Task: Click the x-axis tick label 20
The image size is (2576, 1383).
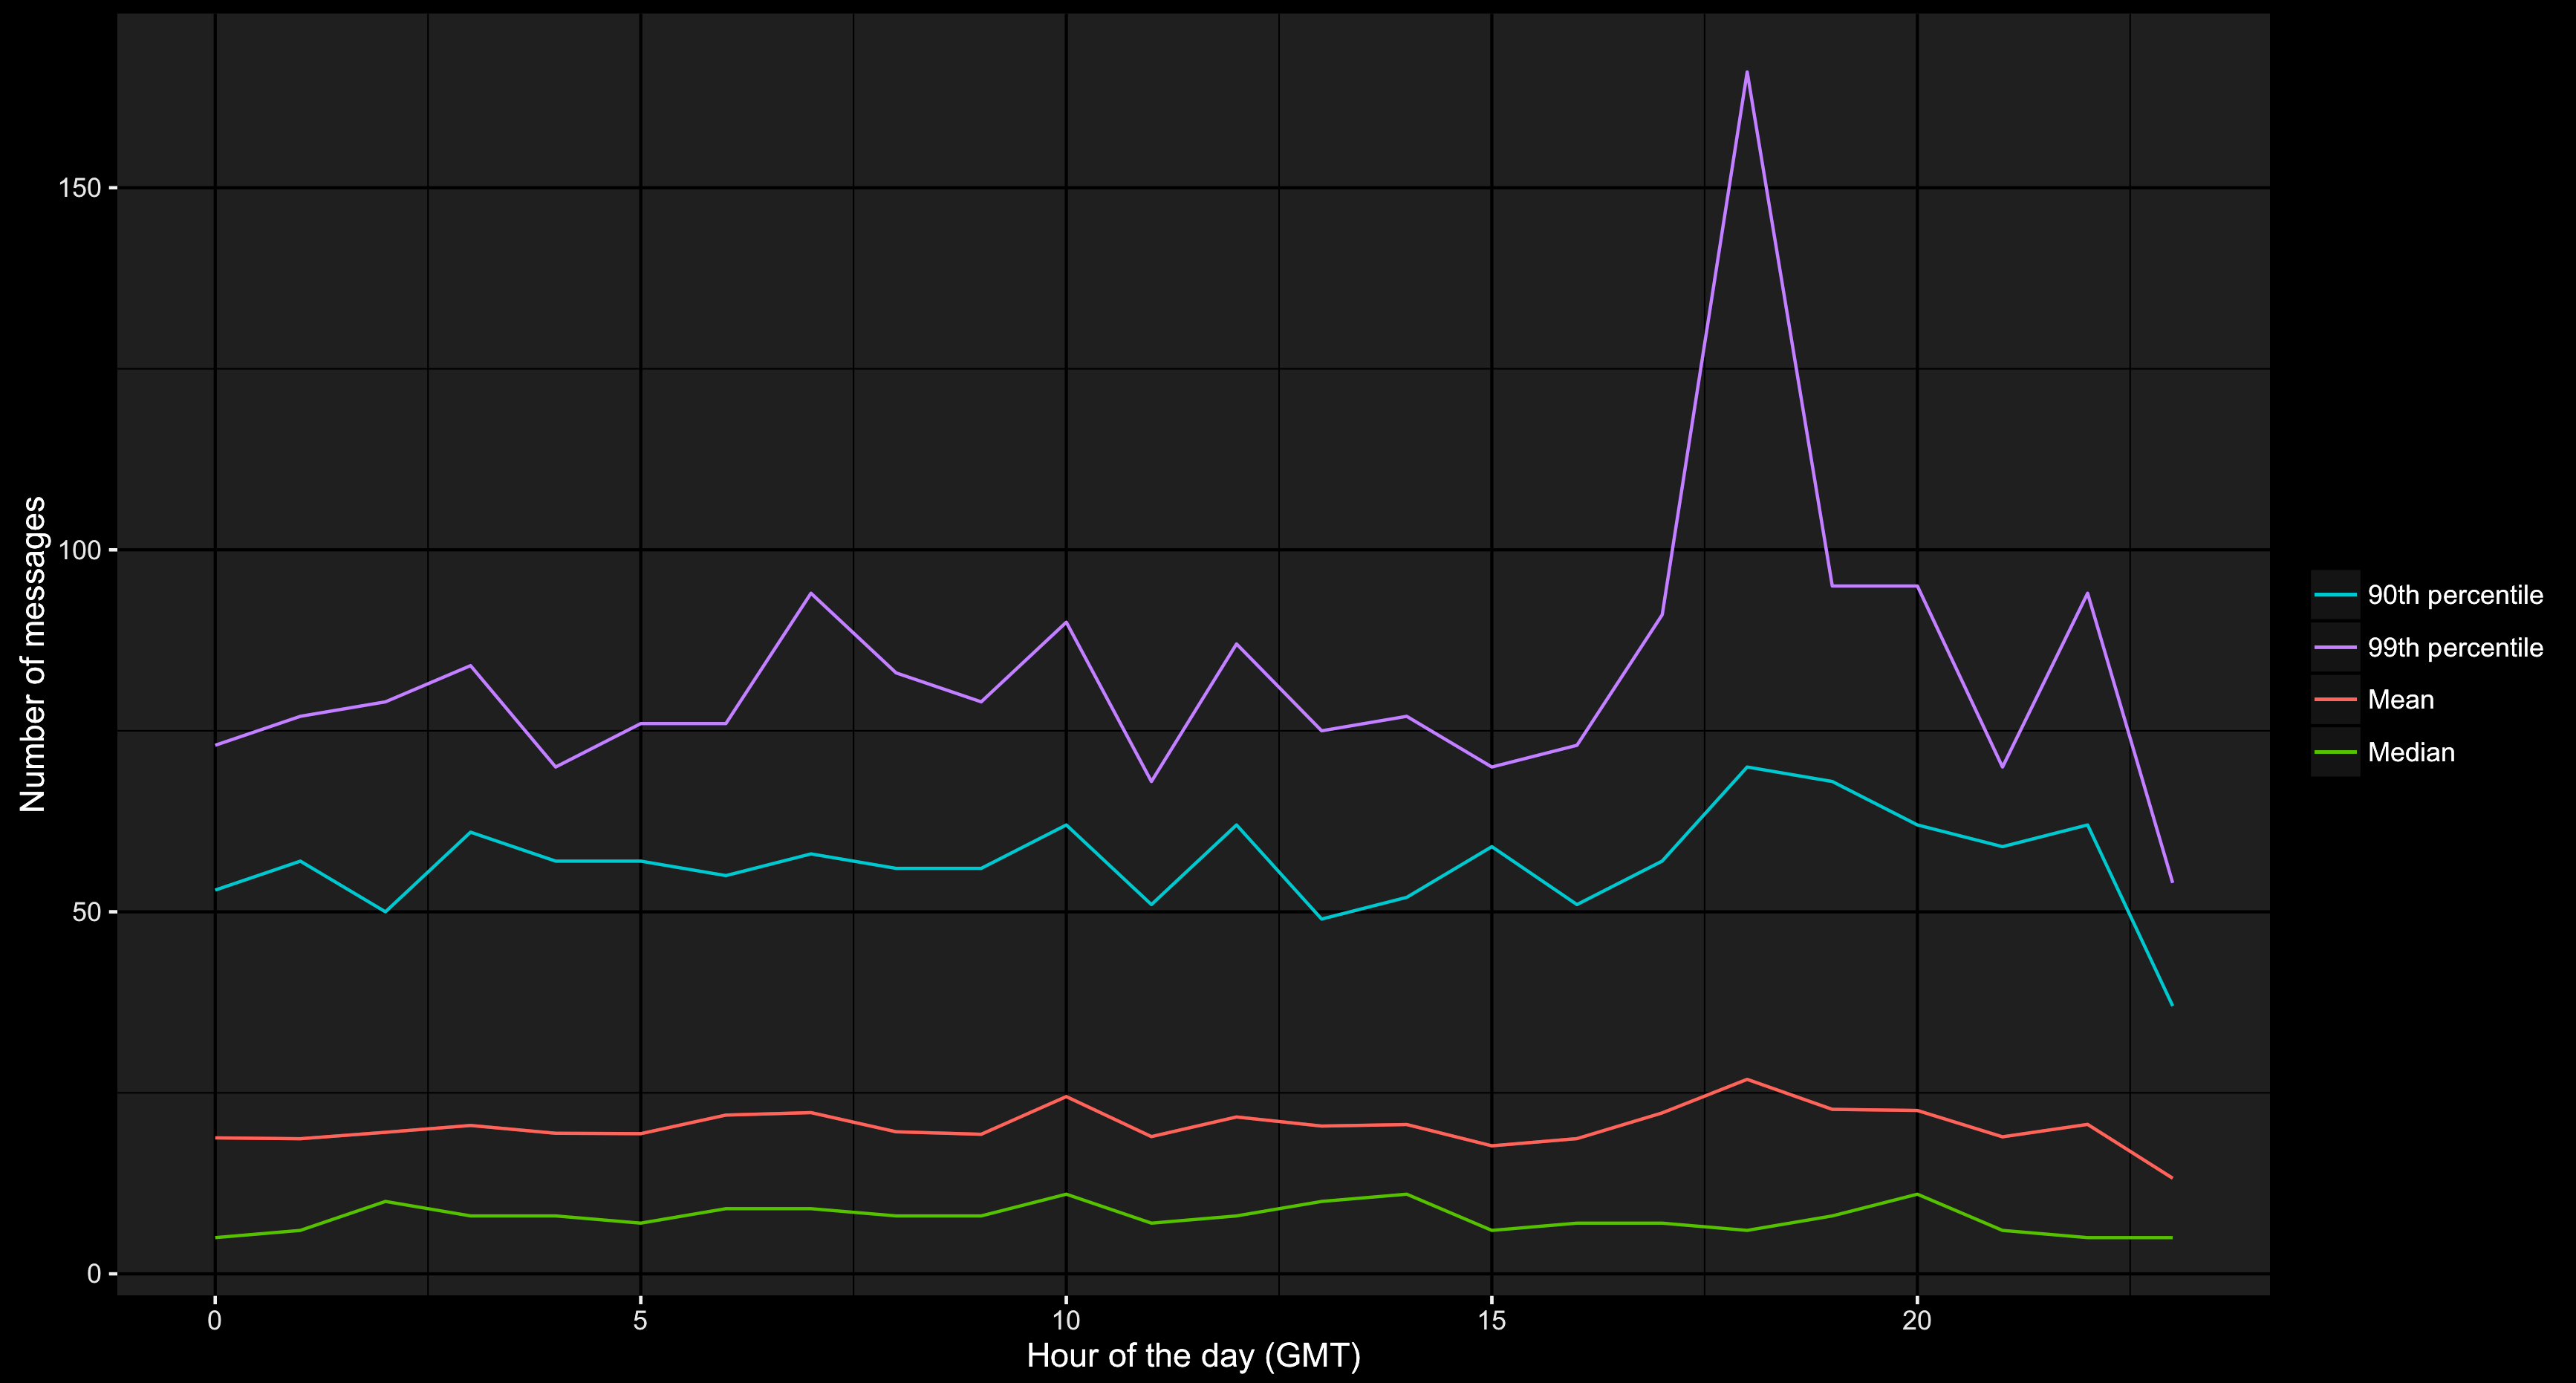Action: coord(1916,1320)
